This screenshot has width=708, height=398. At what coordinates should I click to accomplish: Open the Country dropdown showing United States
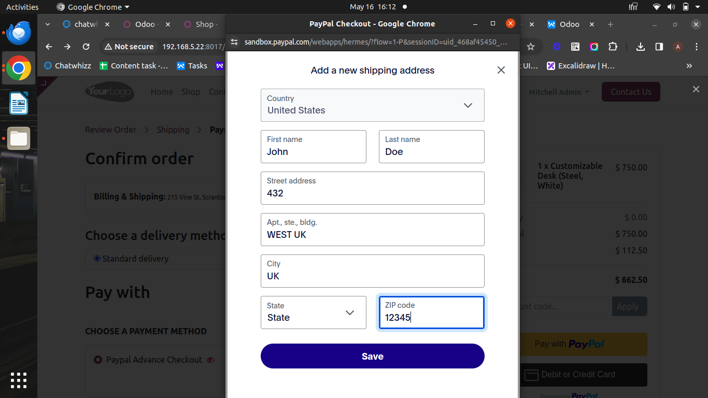coord(372,105)
